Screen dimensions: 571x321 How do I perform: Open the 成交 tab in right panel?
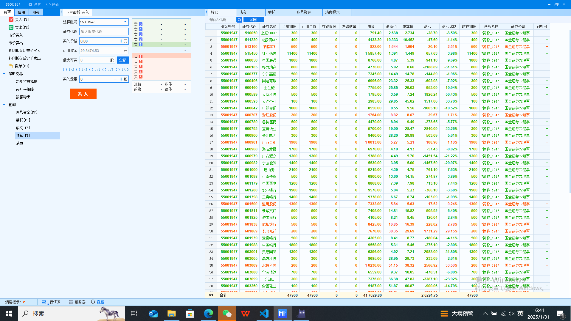click(x=251, y=12)
